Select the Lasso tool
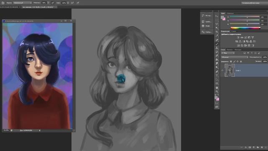 pos(217,24)
